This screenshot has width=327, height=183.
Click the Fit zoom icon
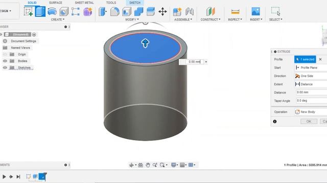click(x=162, y=165)
